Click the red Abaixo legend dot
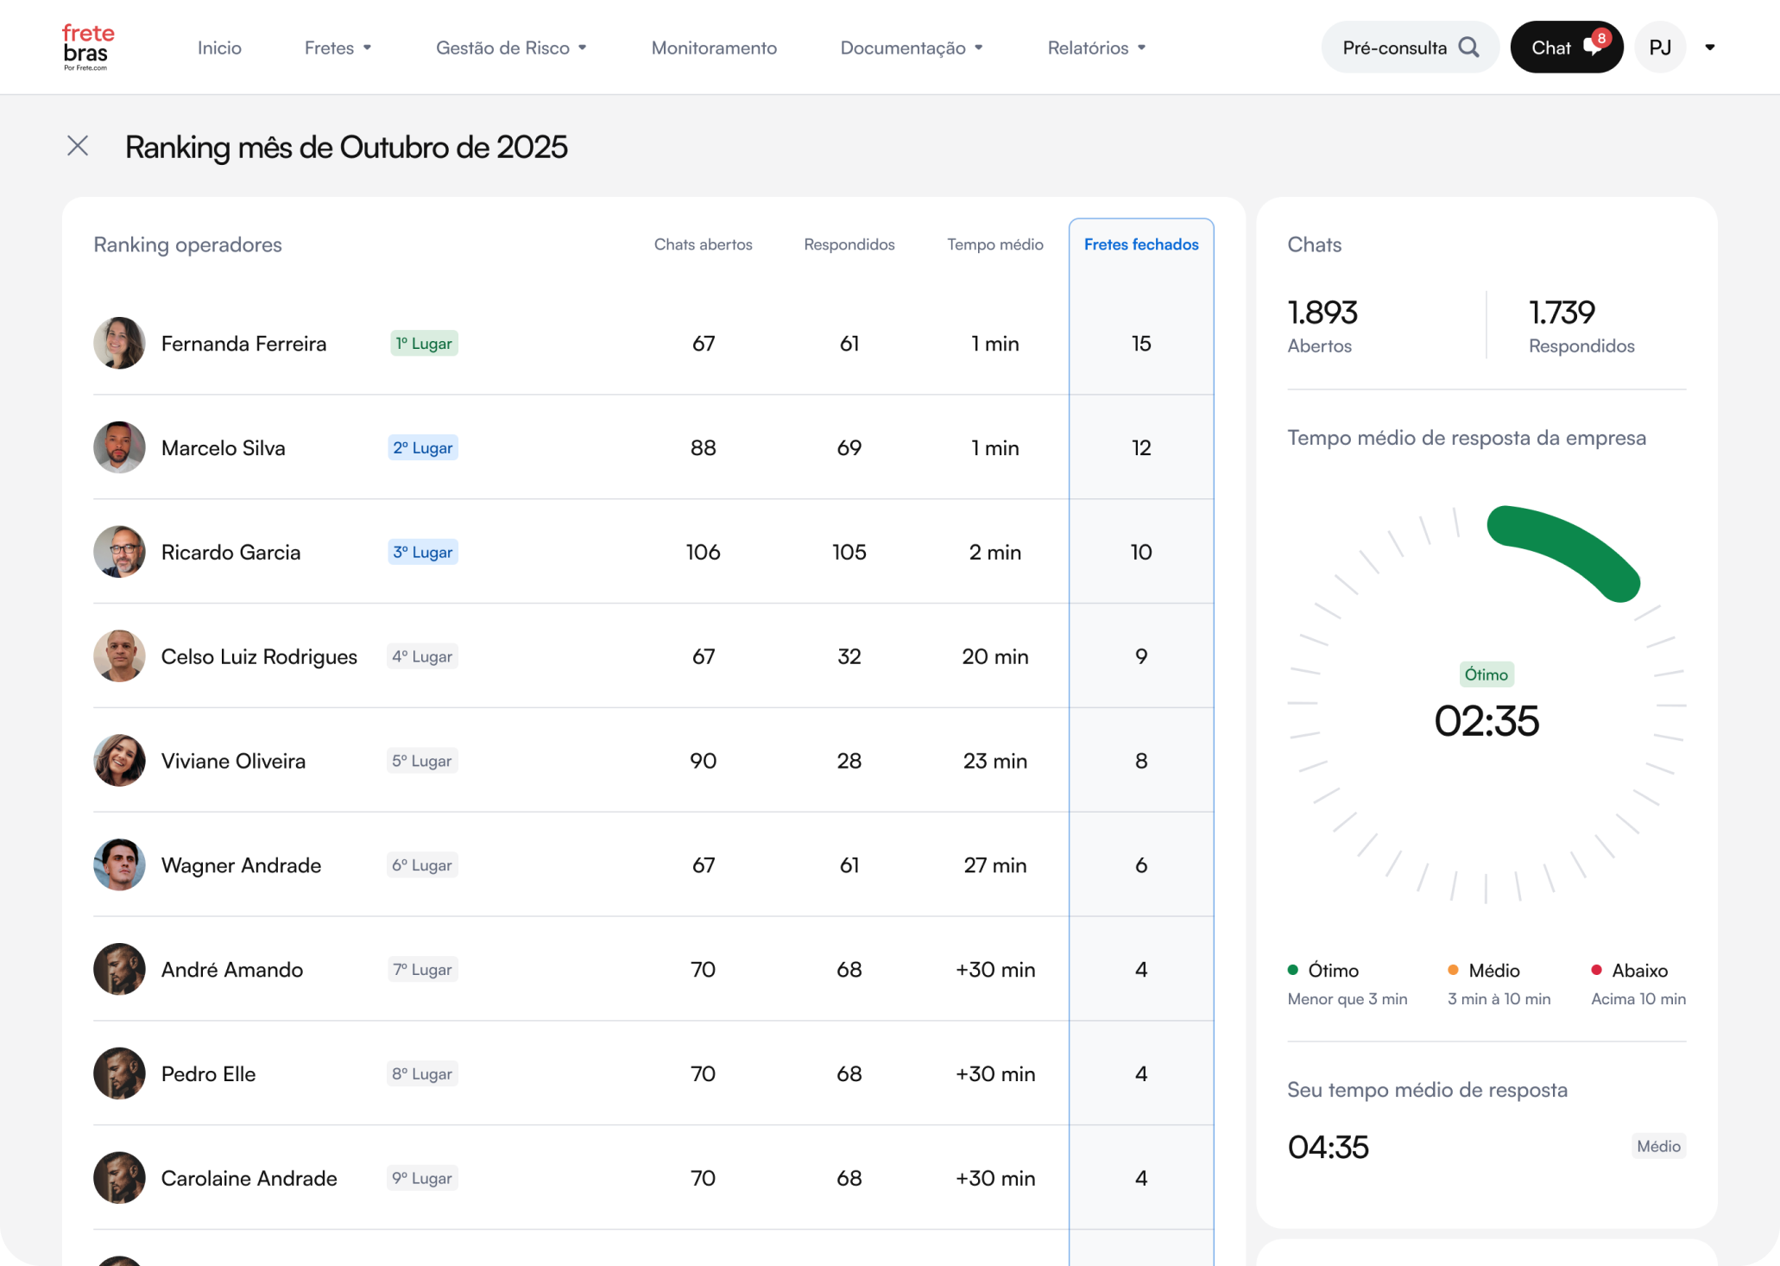Image resolution: width=1780 pixels, height=1266 pixels. coord(1597,970)
